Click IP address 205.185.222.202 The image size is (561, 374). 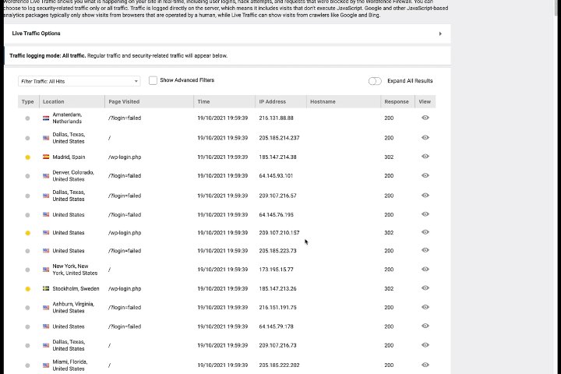pos(279,365)
